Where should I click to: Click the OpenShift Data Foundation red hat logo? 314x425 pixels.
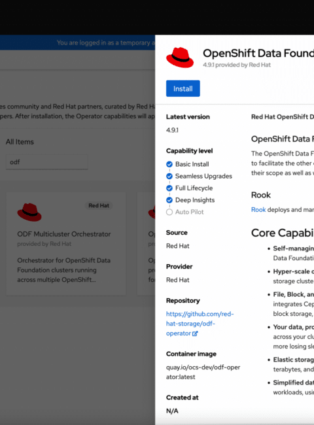180,58
